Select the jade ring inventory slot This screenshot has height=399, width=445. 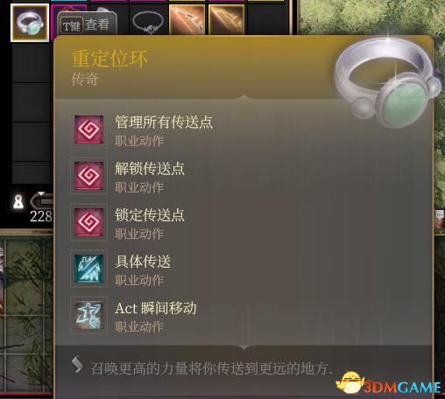[x=30, y=23]
